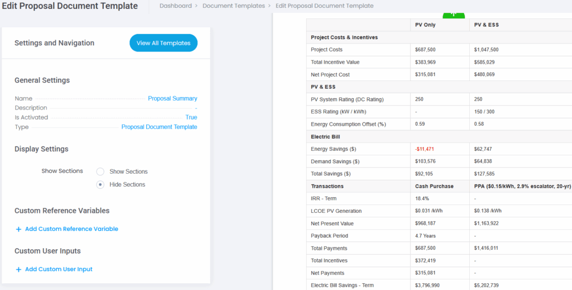Viewport: 572px width, 290px height.
Task: Click the 150 / 300 ESS rating value
Action: click(484, 112)
